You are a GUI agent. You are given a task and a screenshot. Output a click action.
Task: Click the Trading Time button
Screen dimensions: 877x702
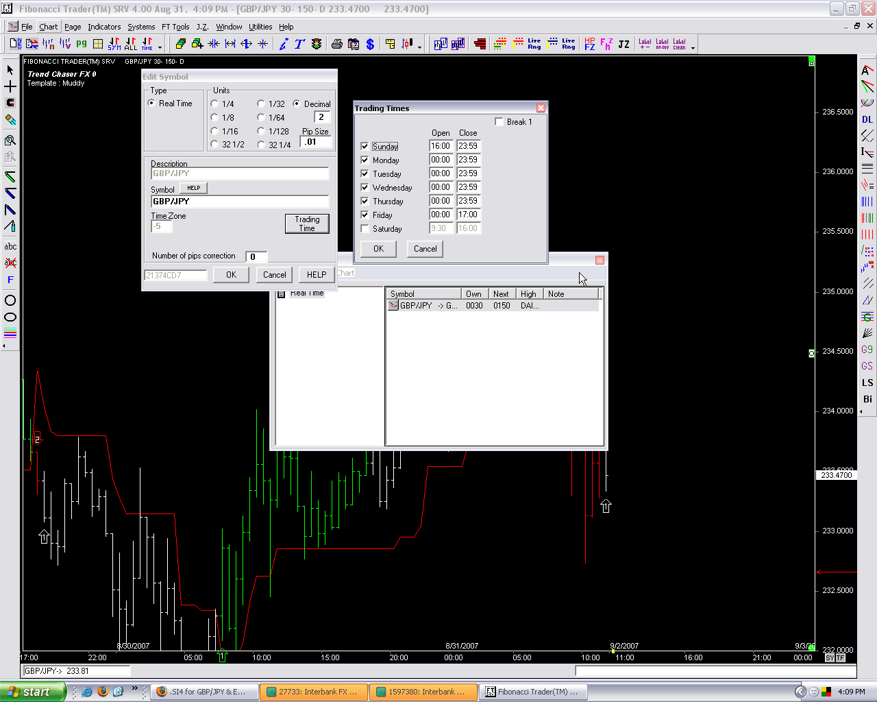pyautogui.click(x=307, y=223)
